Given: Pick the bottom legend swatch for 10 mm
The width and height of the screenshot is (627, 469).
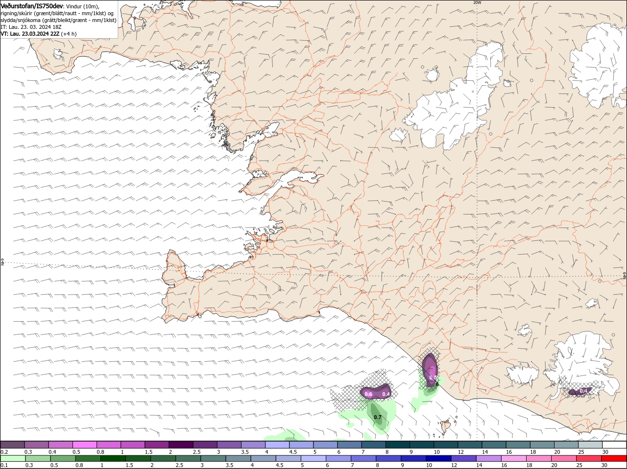Looking at the screenshot, I should click(439, 458).
